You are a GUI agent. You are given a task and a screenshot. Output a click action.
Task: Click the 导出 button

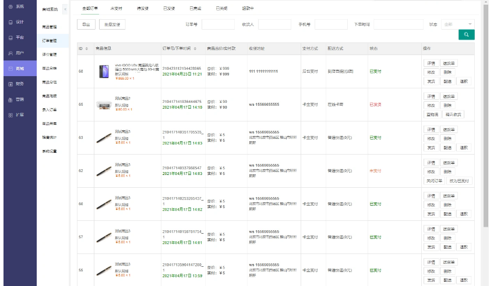pos(86,24)
